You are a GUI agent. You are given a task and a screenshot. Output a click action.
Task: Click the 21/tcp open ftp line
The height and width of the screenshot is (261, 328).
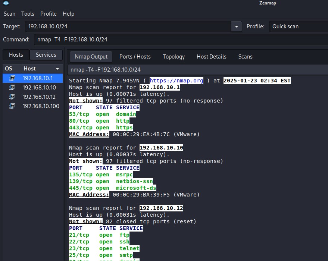pos(99,235)
